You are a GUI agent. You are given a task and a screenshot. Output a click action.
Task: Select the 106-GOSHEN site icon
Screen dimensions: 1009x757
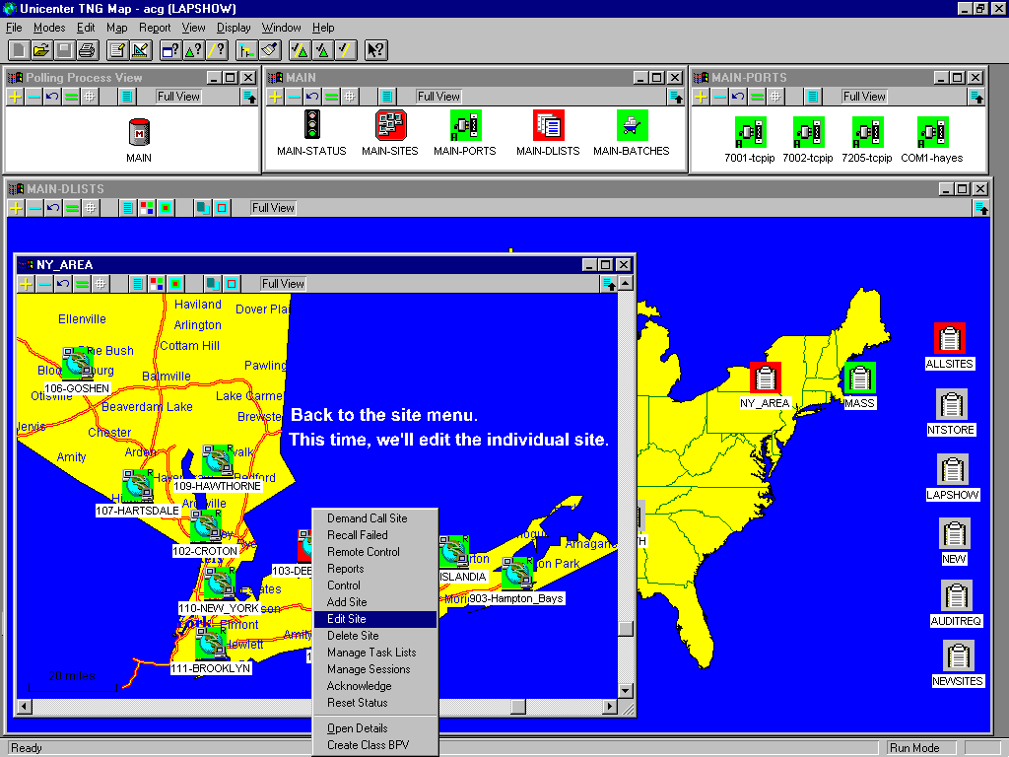point(77,364)
